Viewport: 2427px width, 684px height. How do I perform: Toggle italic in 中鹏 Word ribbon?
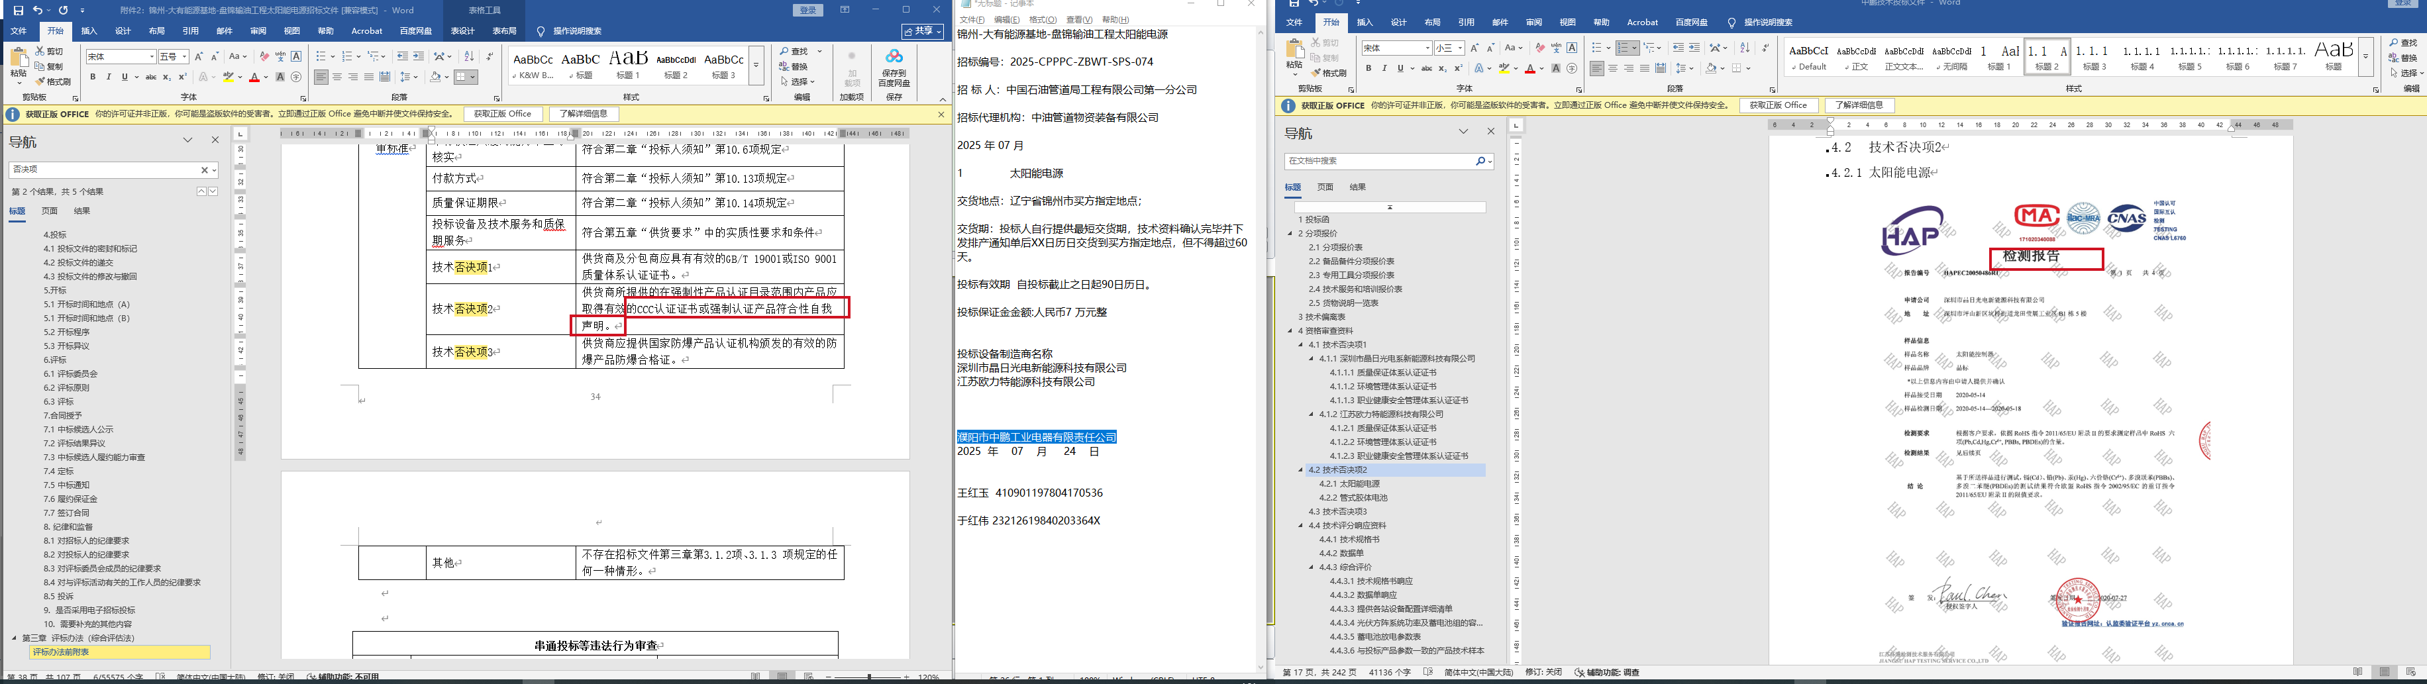(x=1384, y=69)
